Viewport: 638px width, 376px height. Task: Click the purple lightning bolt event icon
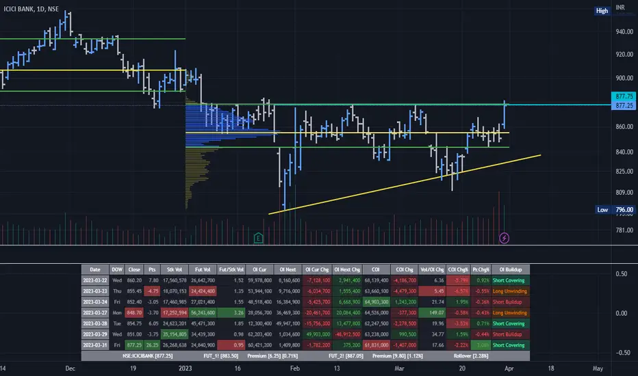tap(504, 238)
